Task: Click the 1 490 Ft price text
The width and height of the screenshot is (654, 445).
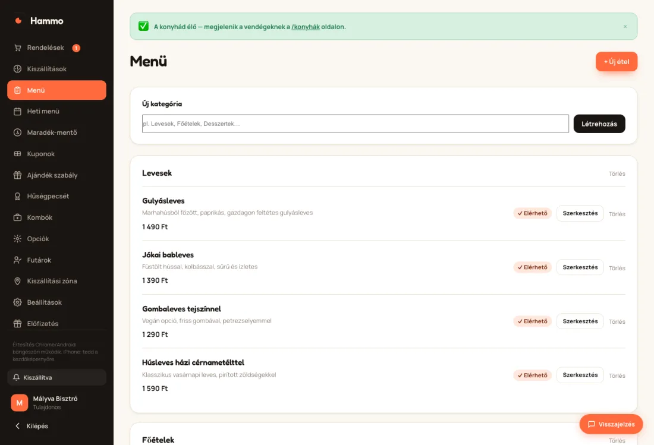Action: [155, 227]
